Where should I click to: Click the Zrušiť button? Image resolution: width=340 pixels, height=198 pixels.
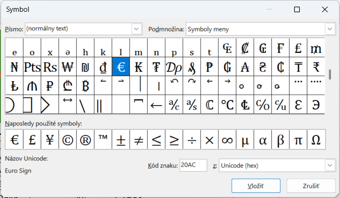pyautogui.click(x=311, y=186)
